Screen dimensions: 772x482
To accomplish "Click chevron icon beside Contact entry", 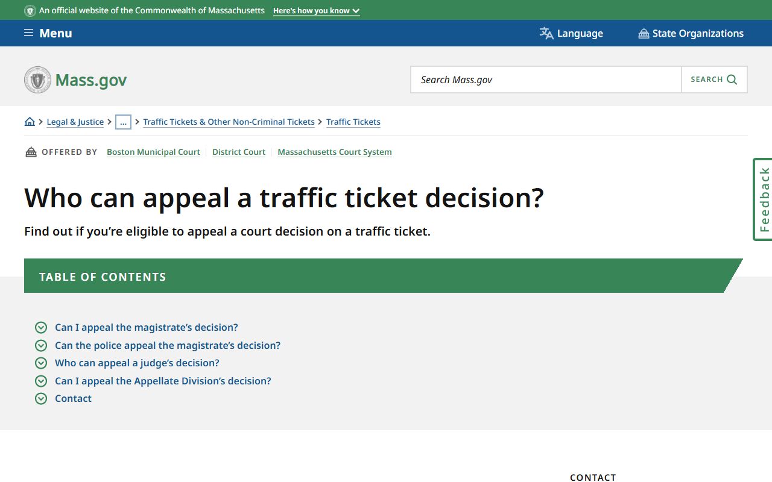I will point(41,399).
